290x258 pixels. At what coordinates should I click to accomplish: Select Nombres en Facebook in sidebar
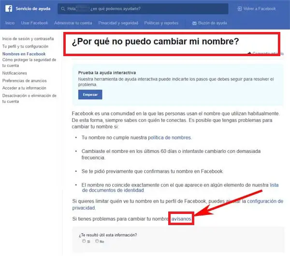[24, 54]
